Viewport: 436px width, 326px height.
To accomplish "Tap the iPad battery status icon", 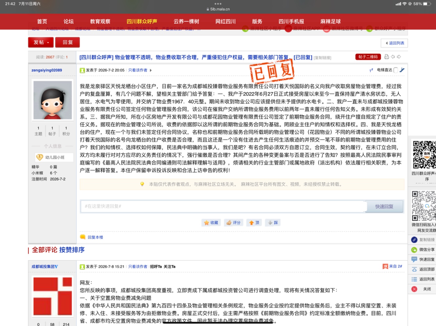I will click(427, 4).
